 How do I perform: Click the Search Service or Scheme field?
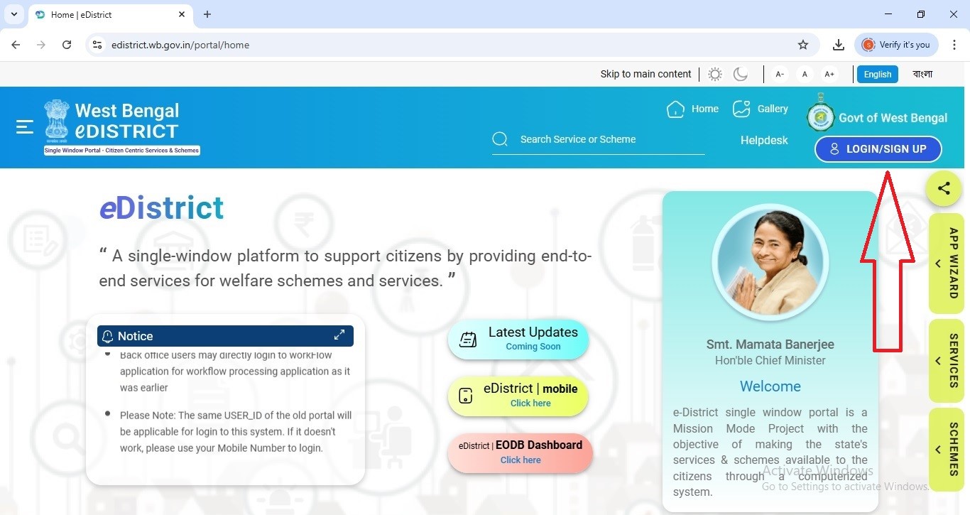(x=598, y=139)
